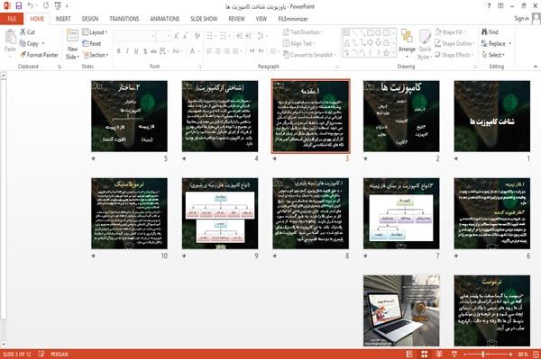541x359 pixels.
Task: Open Layout dropdown
Action: [95, 32]
